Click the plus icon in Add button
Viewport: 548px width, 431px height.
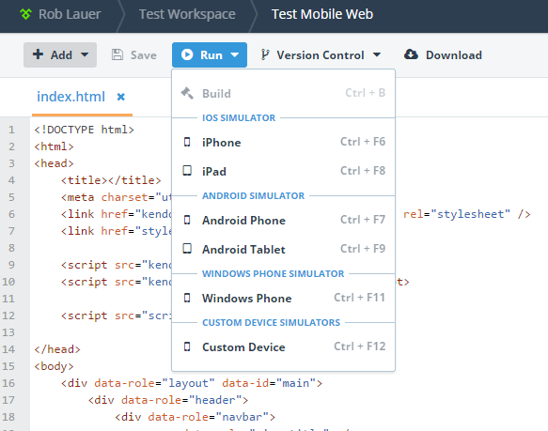point(38,54)
